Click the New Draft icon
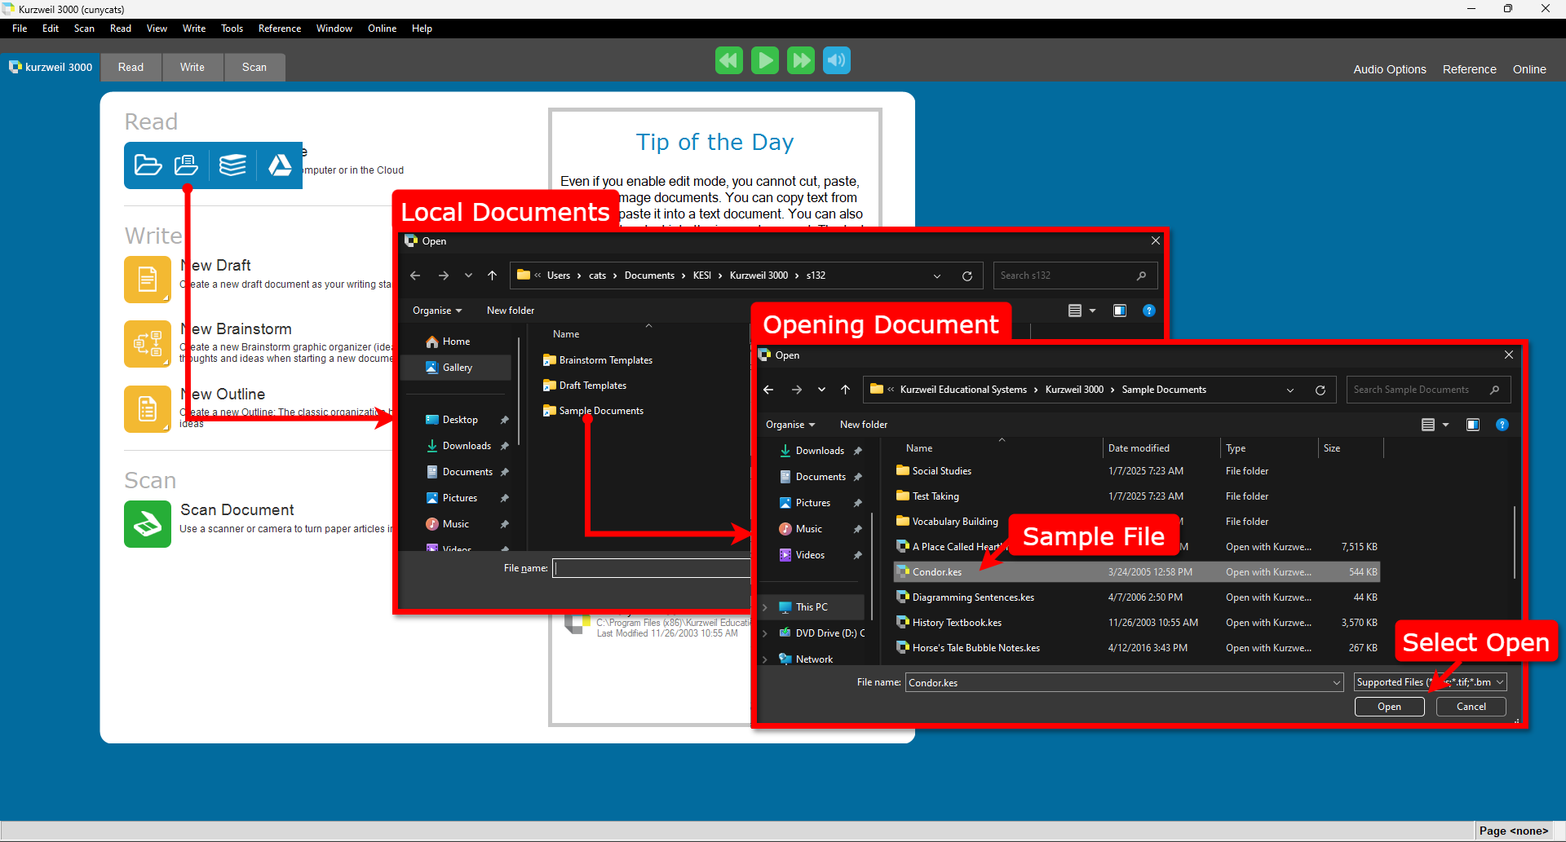1566x842 pixels. [x=148, y=280]
